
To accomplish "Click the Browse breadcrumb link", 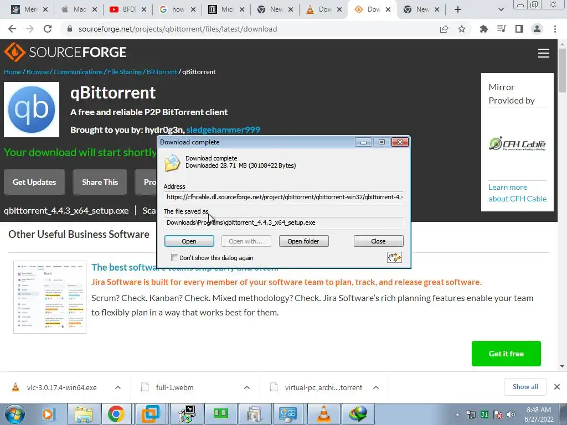I will pyautogui.click(x=37, y=72).
